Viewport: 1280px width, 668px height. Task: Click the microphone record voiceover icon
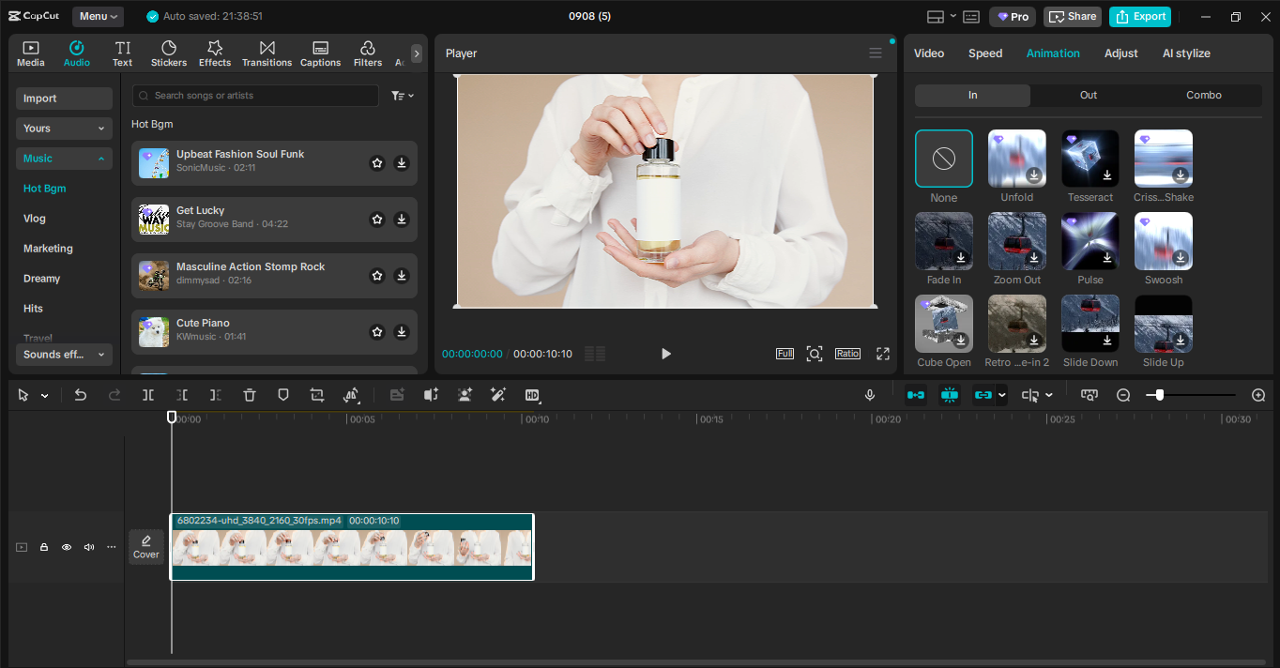click(x=870, y=395)
